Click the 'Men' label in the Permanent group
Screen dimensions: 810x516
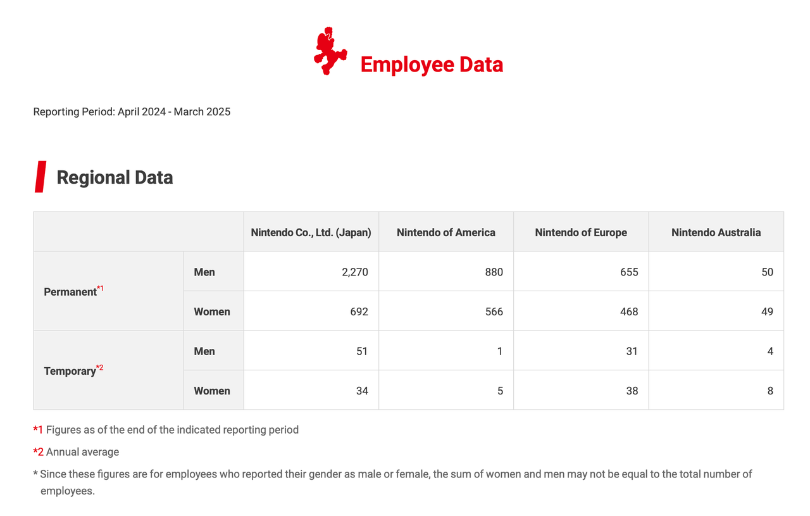click(x=204, y=272)
